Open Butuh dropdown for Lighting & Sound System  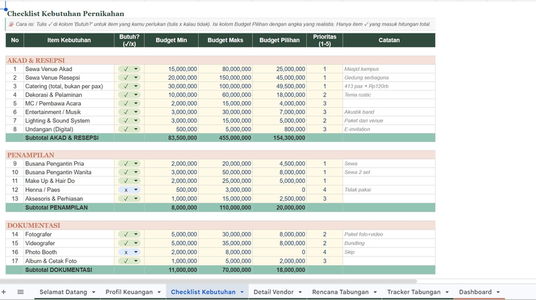[x=136, y=121]
